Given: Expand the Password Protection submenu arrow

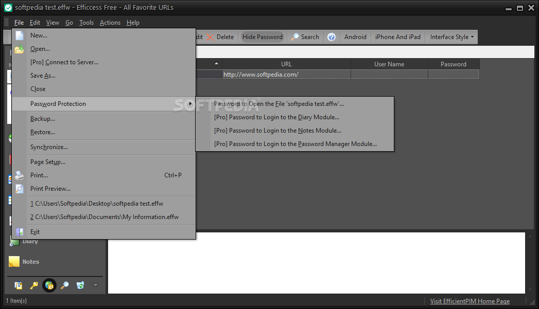Looking at the screenshot, I should pos(190,104).
